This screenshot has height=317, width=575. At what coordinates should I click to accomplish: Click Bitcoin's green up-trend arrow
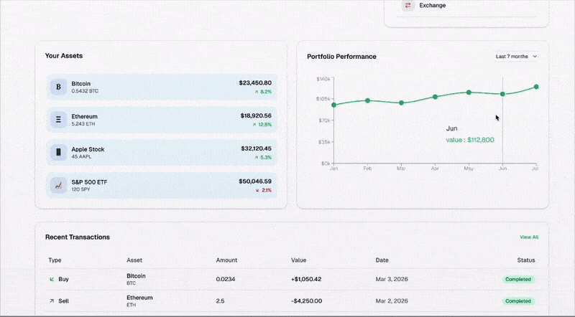point(255,92)
